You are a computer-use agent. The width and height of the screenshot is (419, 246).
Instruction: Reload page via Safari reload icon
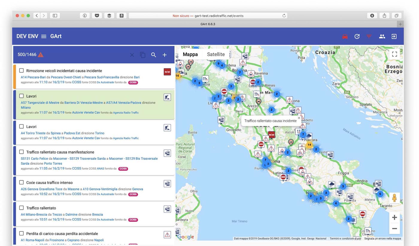284,16
